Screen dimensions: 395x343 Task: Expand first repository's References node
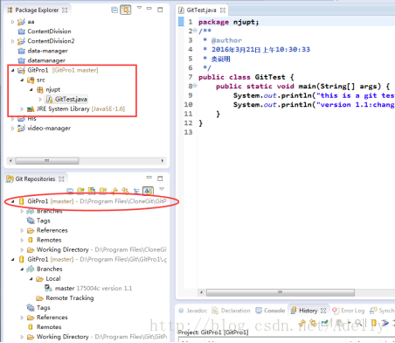(x=22, y=230)
